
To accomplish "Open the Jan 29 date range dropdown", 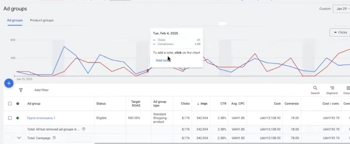I will click(341, 9).
